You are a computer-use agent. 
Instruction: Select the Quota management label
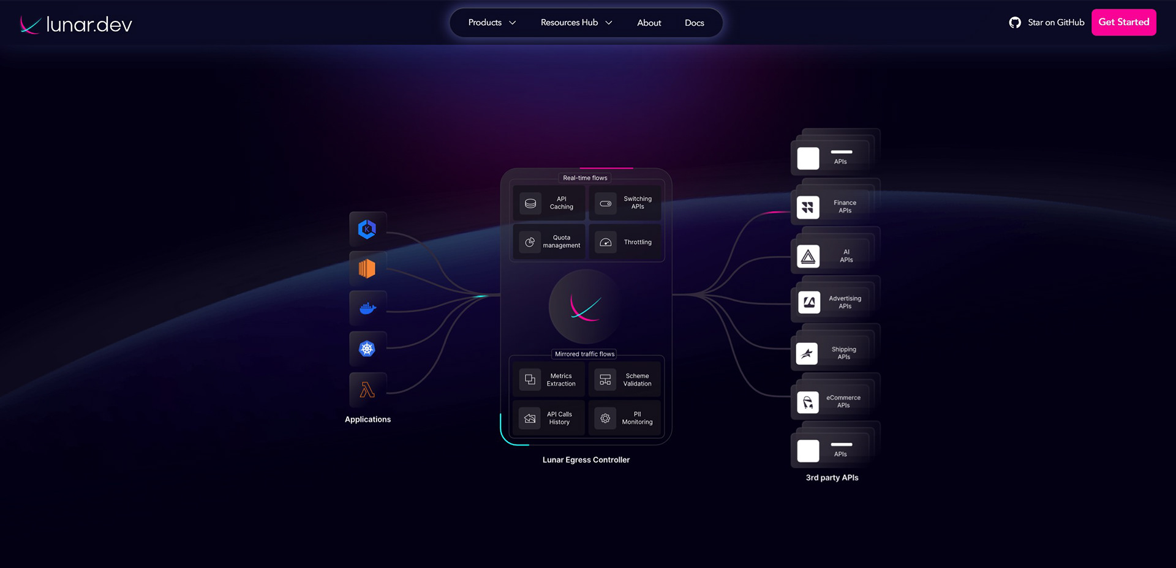click(x=562, y=242)
